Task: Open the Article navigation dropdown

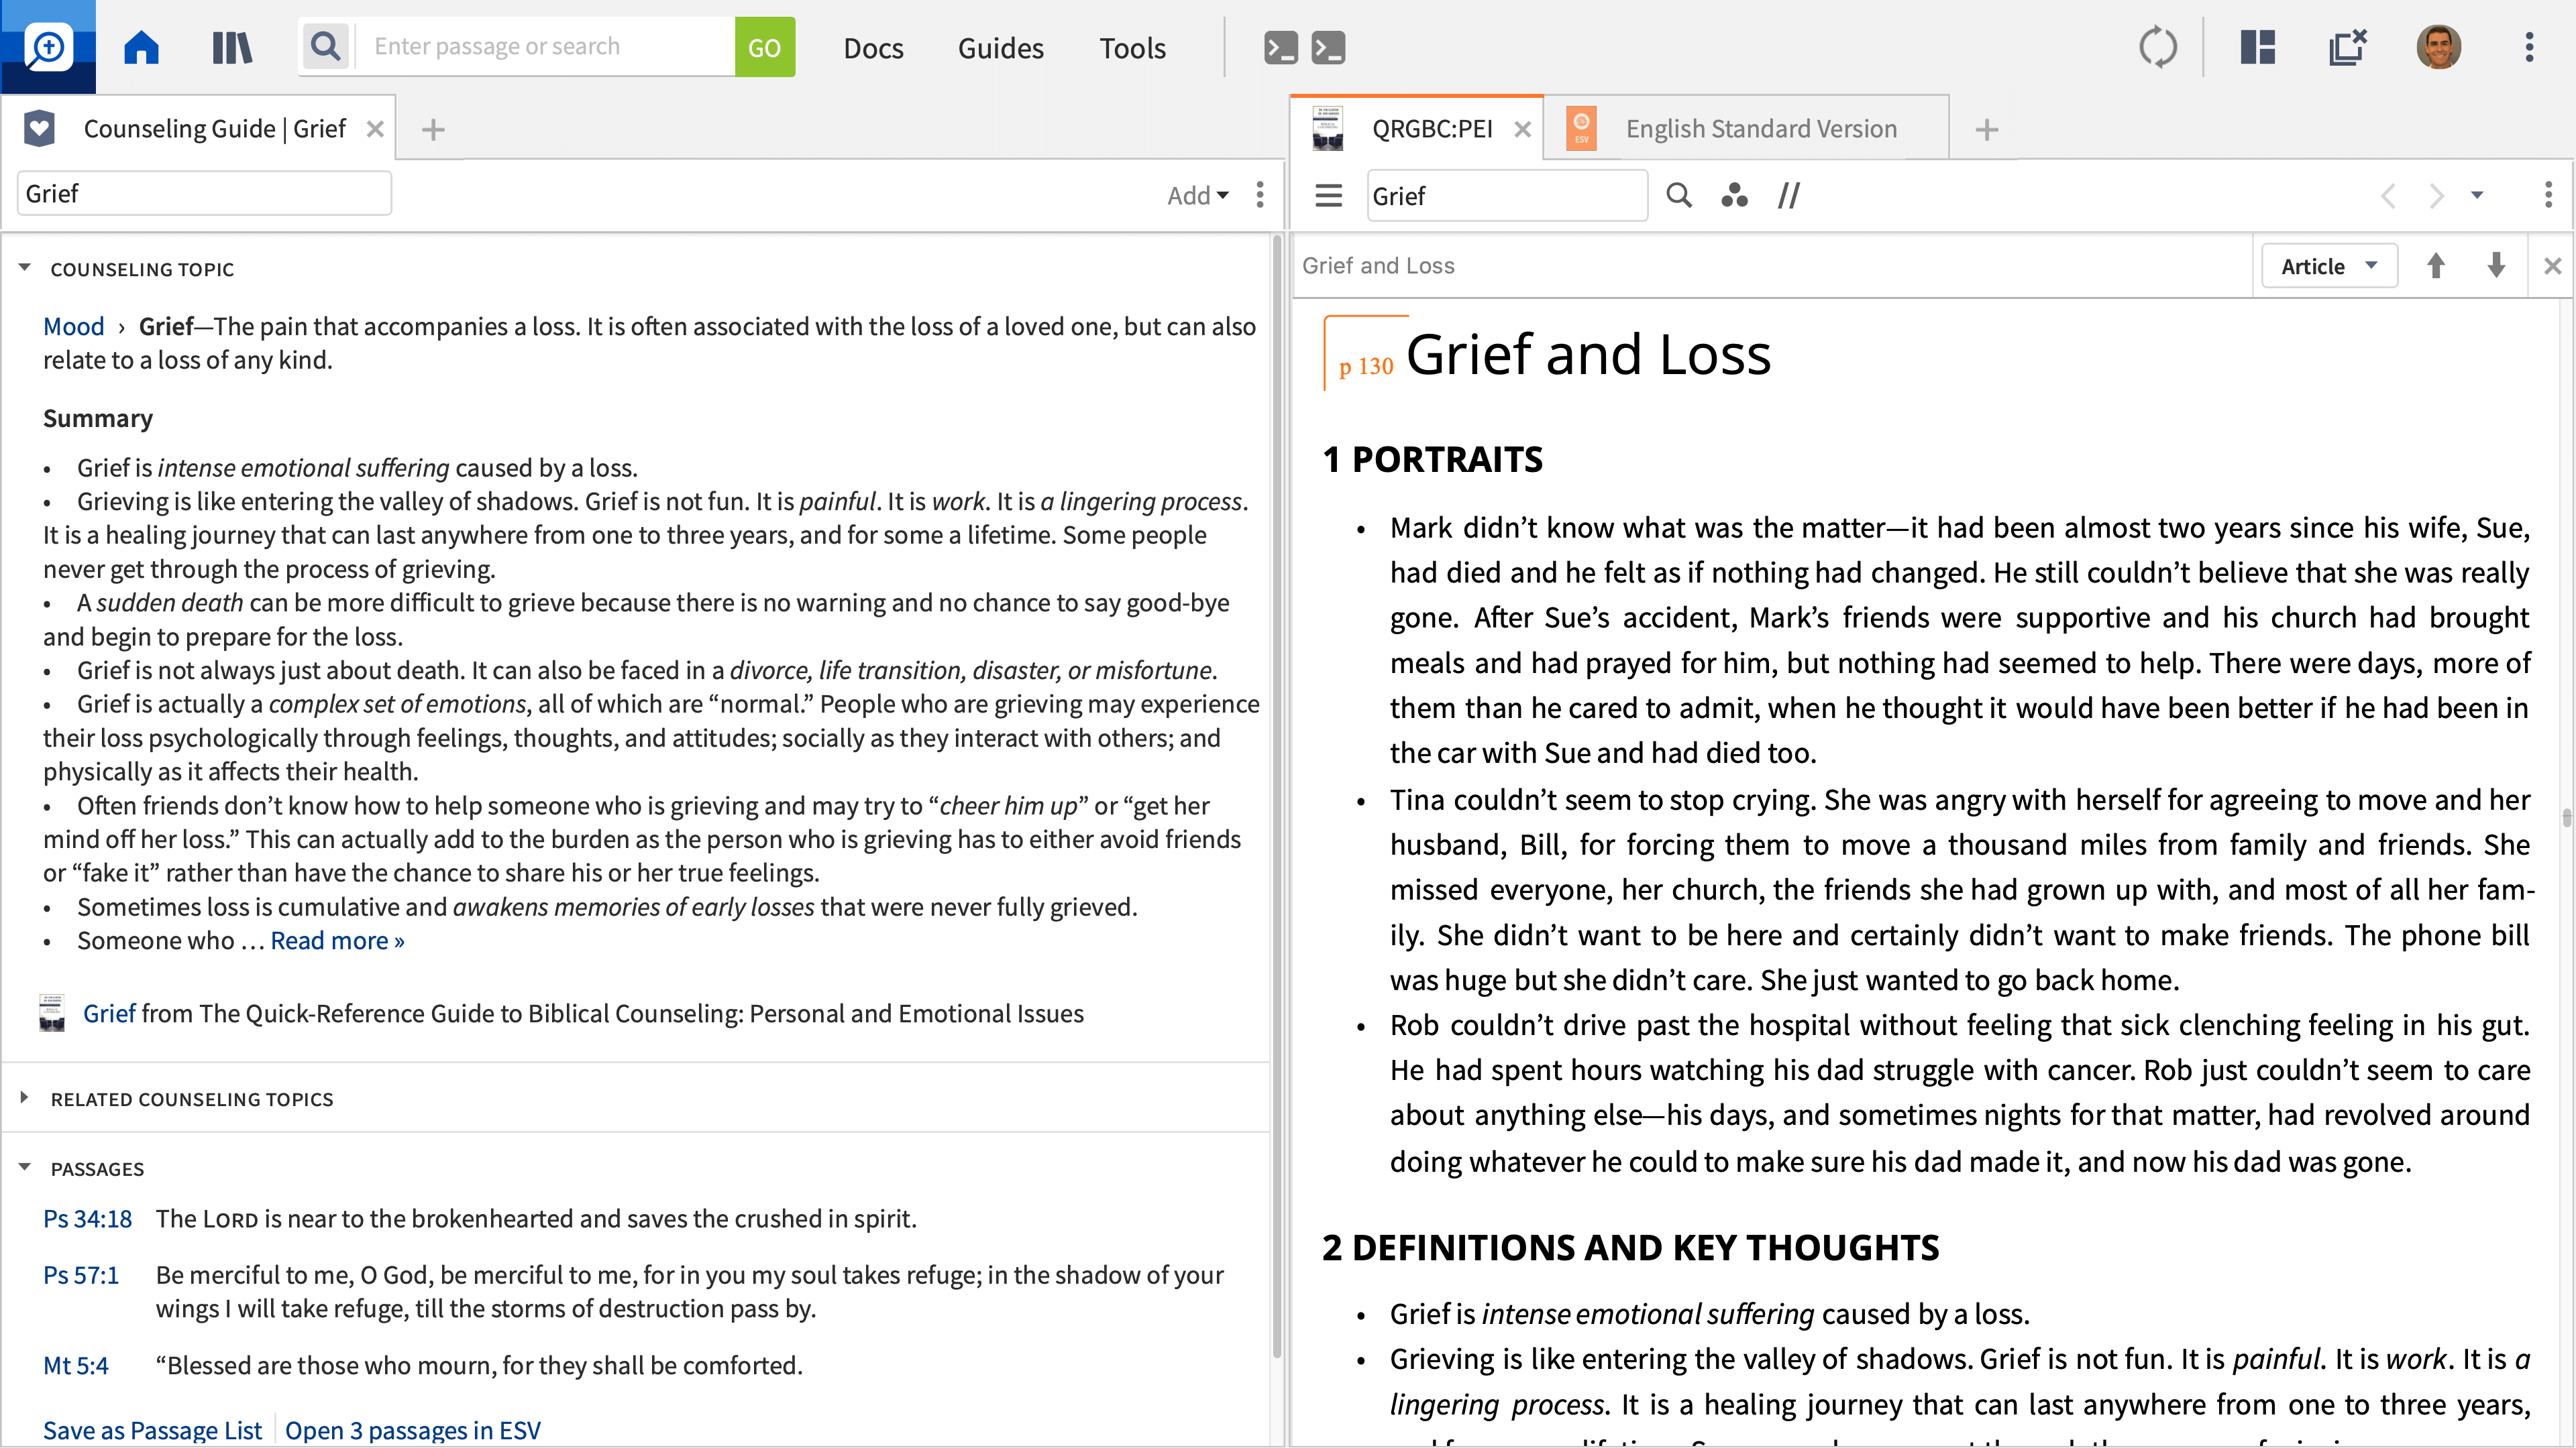Action: coord(2329,266)
